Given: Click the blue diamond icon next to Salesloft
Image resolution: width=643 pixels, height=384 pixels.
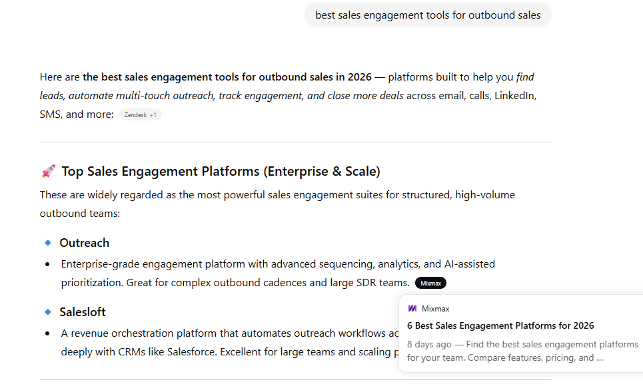Looking at the screenshot, I should (48, 311).
